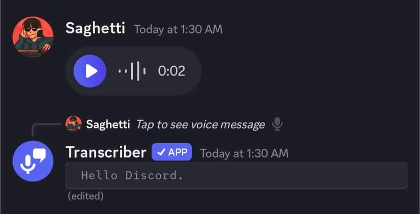This screenshot has width=420, height=214.
Task: Open the Transcriber bot avatar
Action: [x=33, y=161]
